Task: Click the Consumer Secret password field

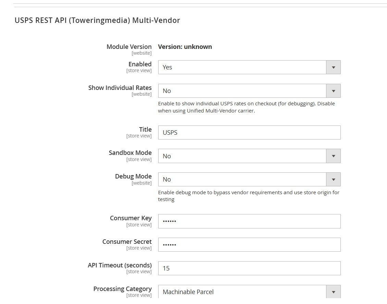Action: (x=249, y=244)
